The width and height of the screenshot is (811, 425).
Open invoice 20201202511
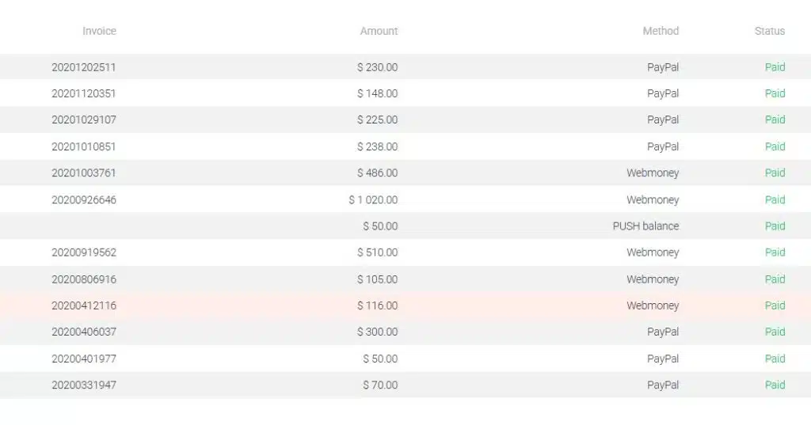tap(84, 67)
